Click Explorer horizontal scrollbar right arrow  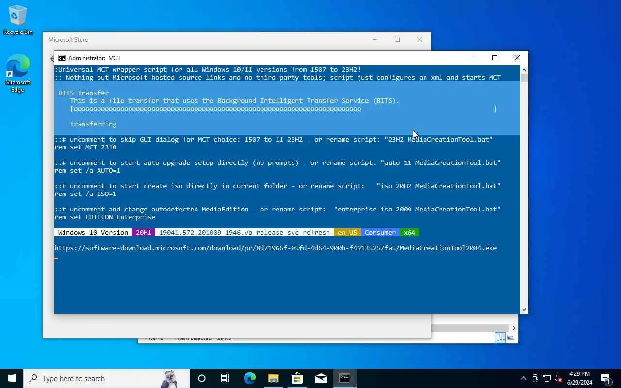(x=514, y=328)
